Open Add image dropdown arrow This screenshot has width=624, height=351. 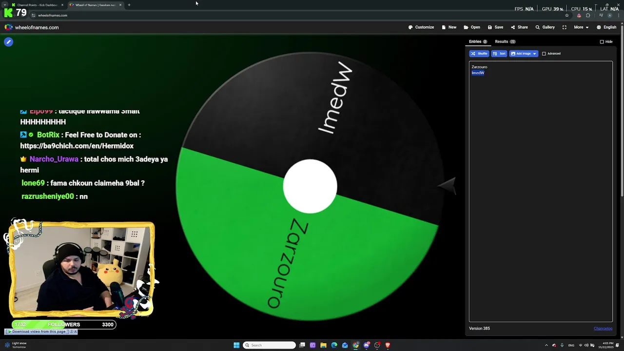click(534, 54)
